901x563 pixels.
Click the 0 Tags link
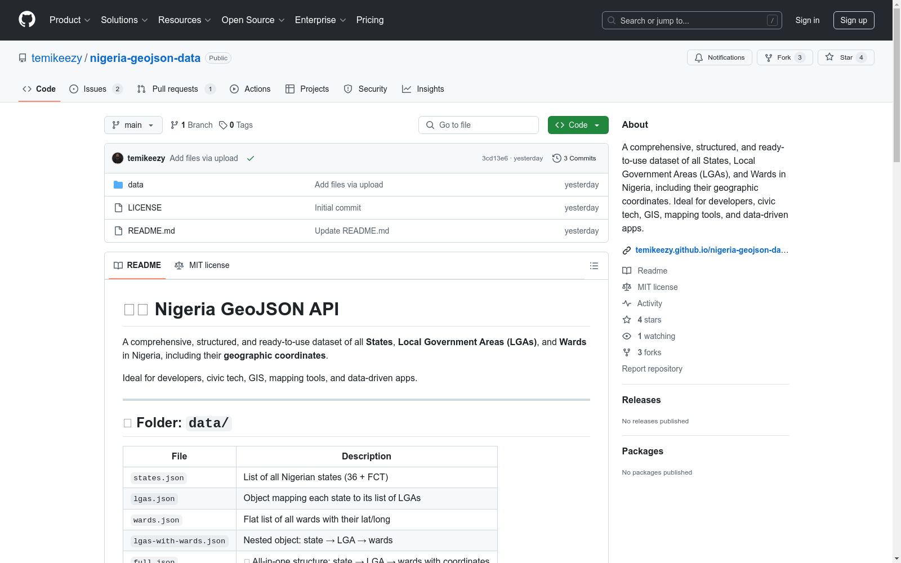coord(236,125)
